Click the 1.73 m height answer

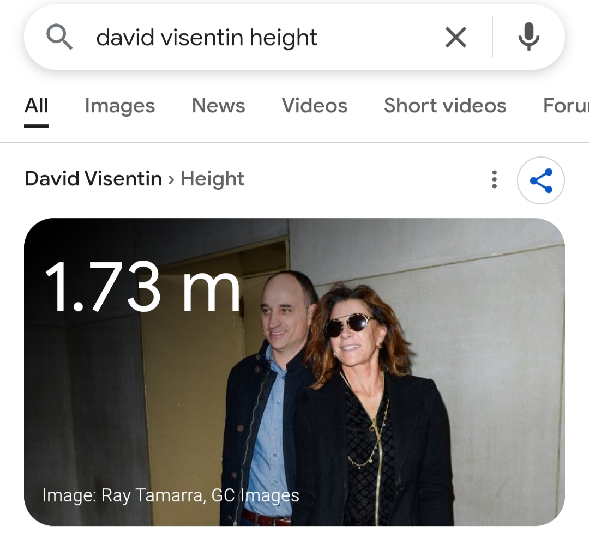(x=142, y=286)
